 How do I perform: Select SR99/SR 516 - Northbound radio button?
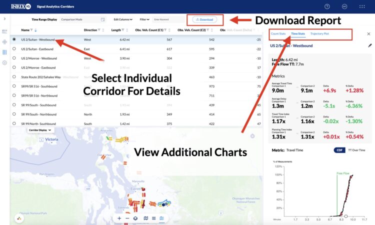[x=14, y=95]
